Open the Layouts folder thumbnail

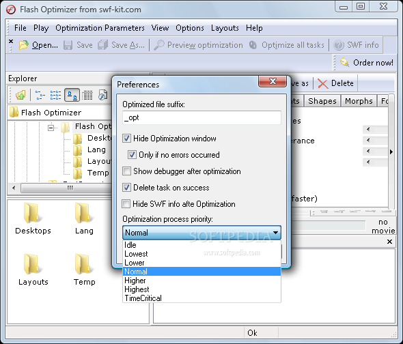33,270
